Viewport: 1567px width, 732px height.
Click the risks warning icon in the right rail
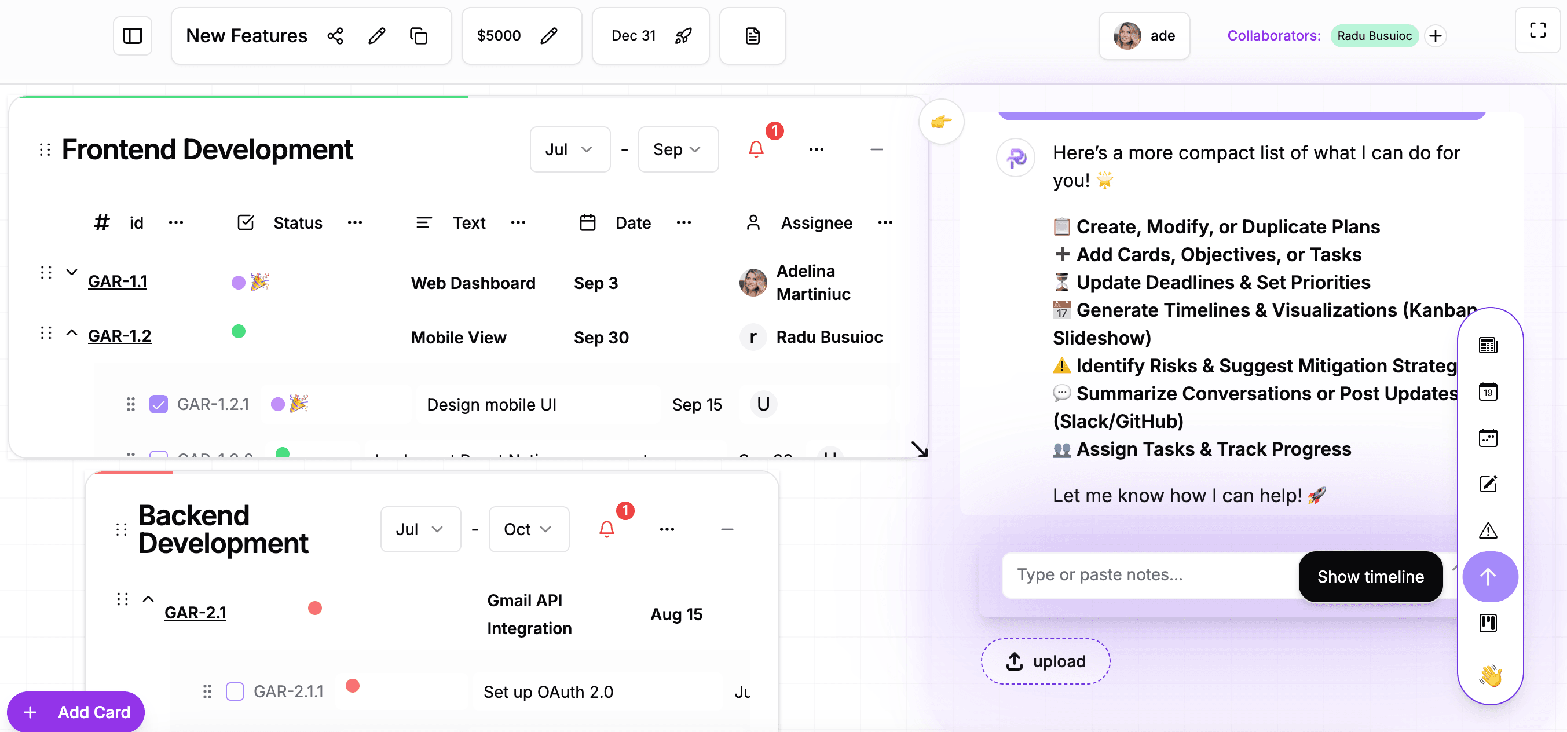click(1488, 530)
